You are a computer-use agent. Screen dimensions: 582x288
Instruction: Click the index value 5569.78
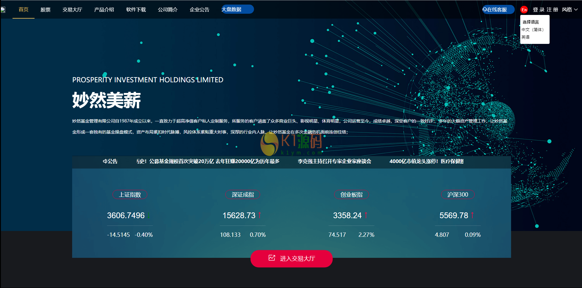pos(454,215)
